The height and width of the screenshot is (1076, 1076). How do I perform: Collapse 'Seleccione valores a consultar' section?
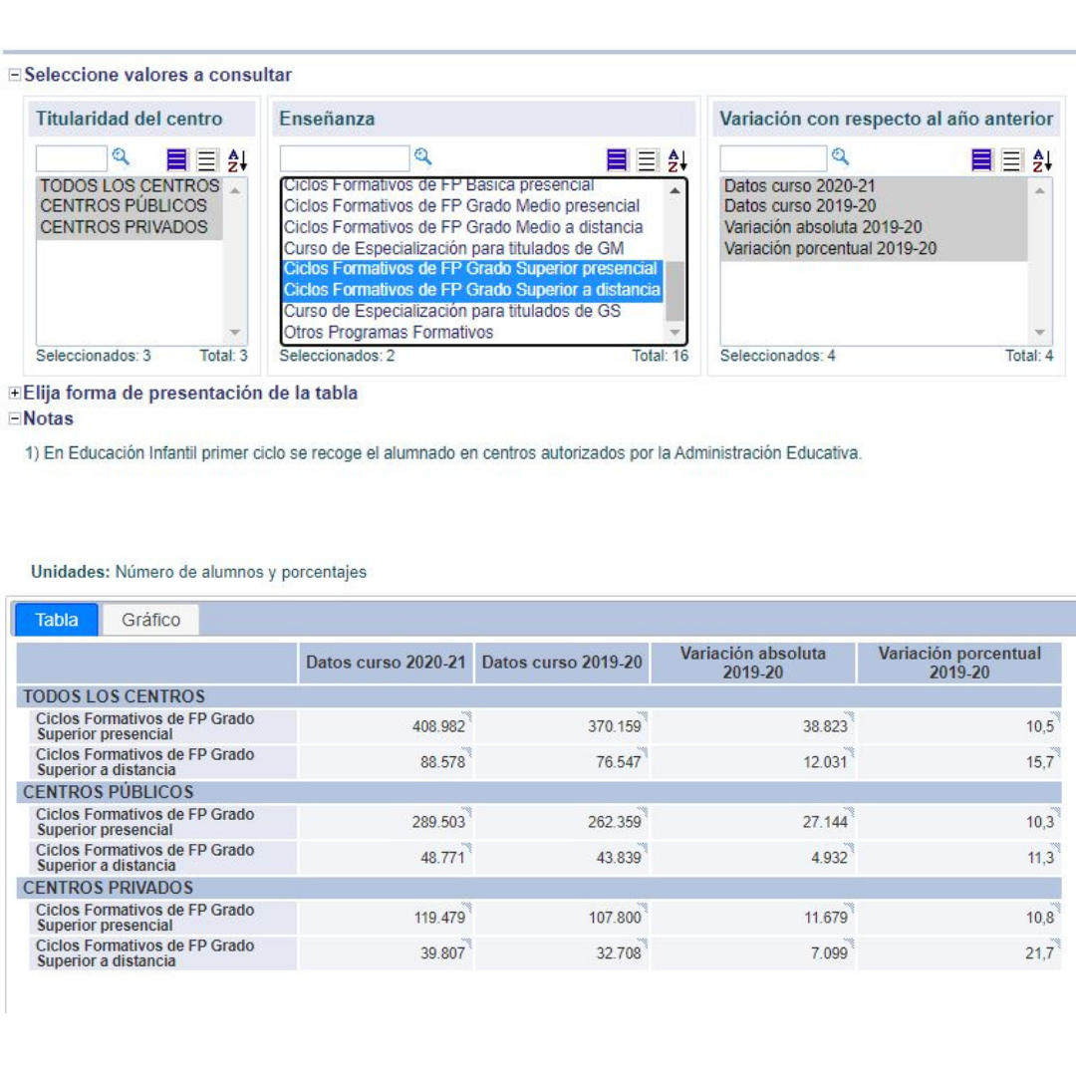(x=14, y=75)
